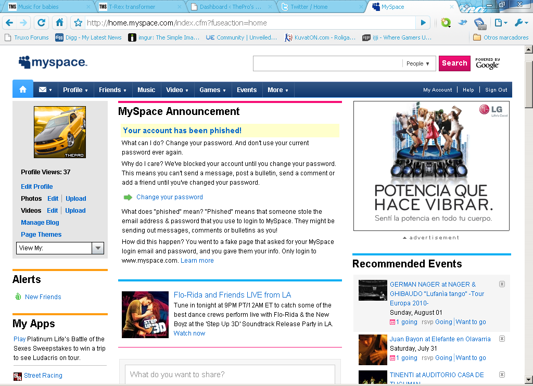Switch to the Music for babies tab
The image size is (533, 386).
point(47,7)
